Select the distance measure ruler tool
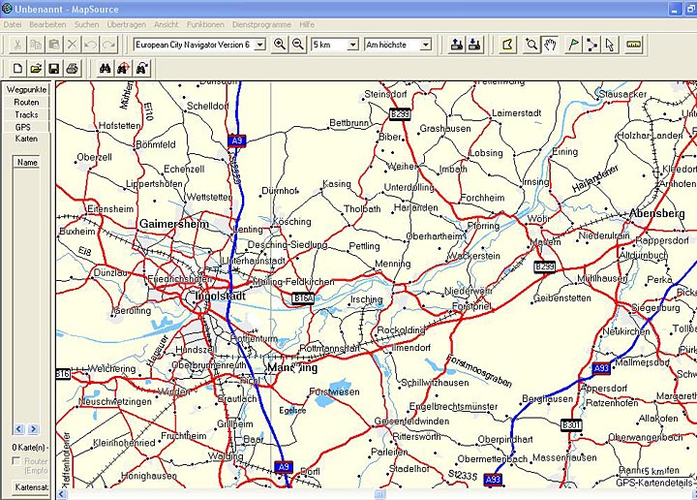 point(634,45)
